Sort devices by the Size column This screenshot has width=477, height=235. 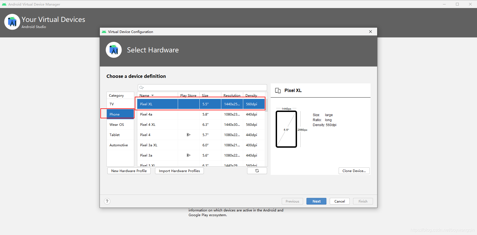210,95
